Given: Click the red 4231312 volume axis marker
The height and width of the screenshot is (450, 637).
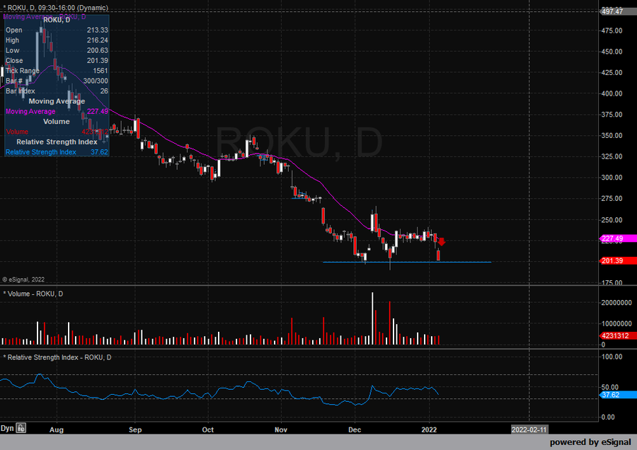Looking at the screenshot, I should click(618, 336).
